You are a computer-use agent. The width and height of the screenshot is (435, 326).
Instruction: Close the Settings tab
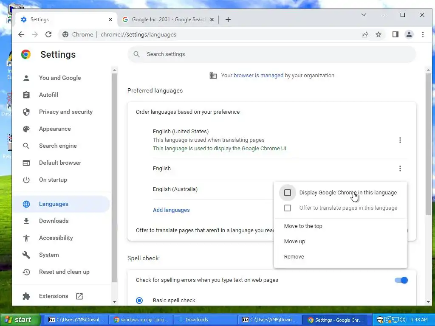click(110, 20)
